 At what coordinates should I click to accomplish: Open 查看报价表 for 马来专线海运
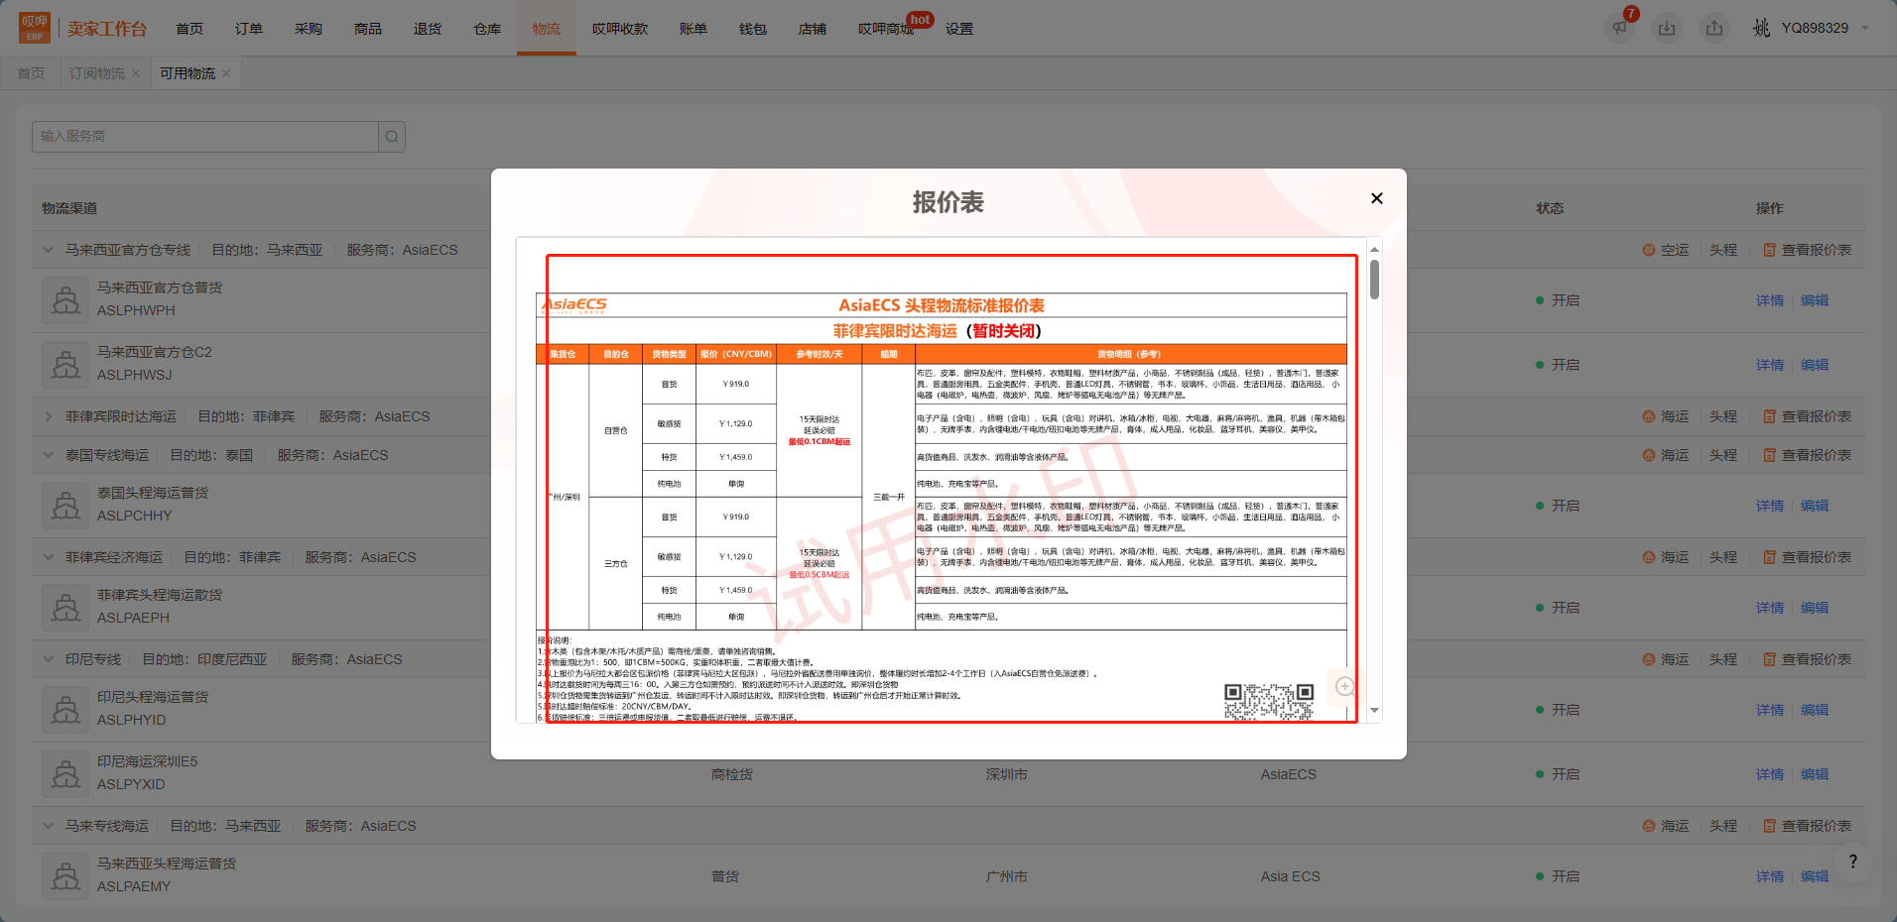[x=1808, y=826]
